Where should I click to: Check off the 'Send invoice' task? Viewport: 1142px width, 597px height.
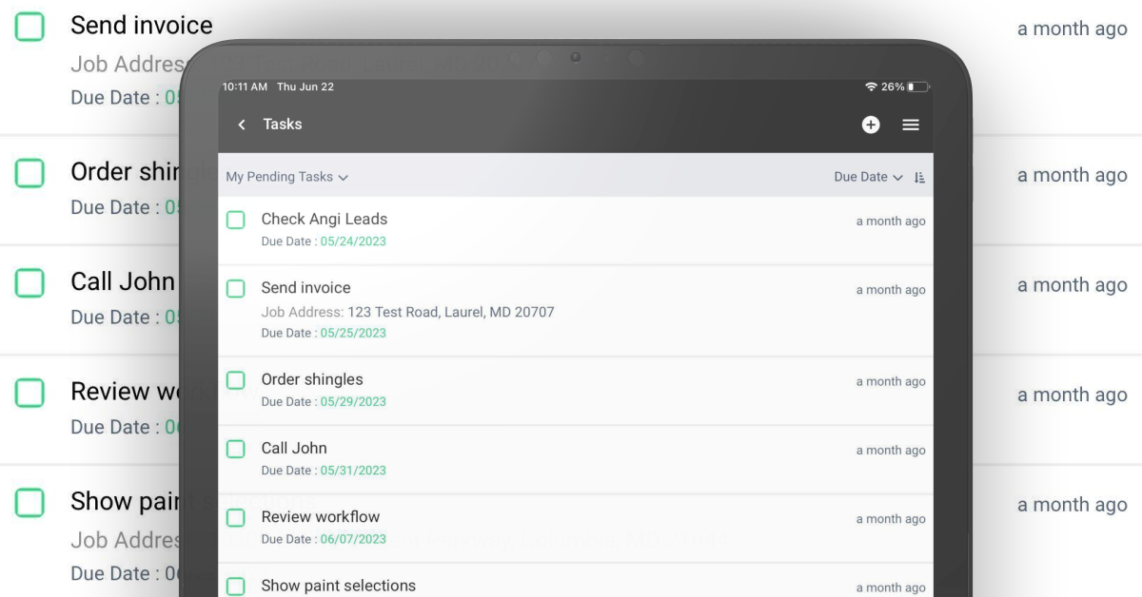[x=236, y=288]
